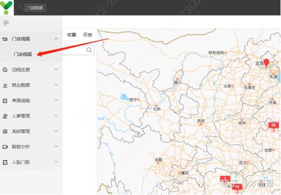Click the 商业数据 chart icon
This screenshot has height=195, width=281.
[x=5, y=85]
